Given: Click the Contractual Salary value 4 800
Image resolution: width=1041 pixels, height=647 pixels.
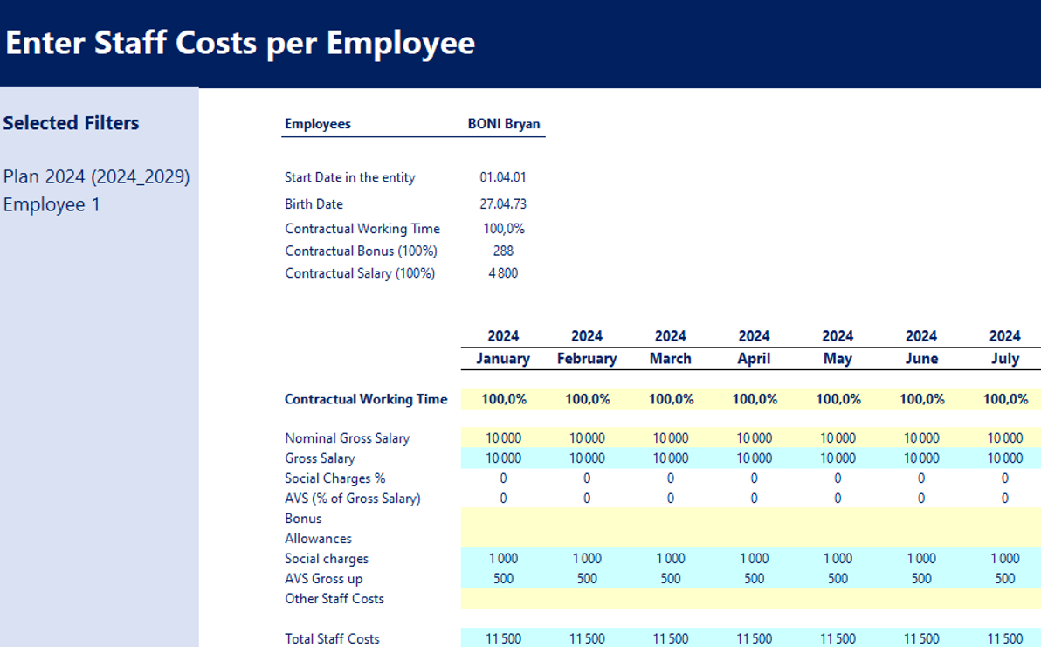Looking at the screenshot, I should 503,273.
